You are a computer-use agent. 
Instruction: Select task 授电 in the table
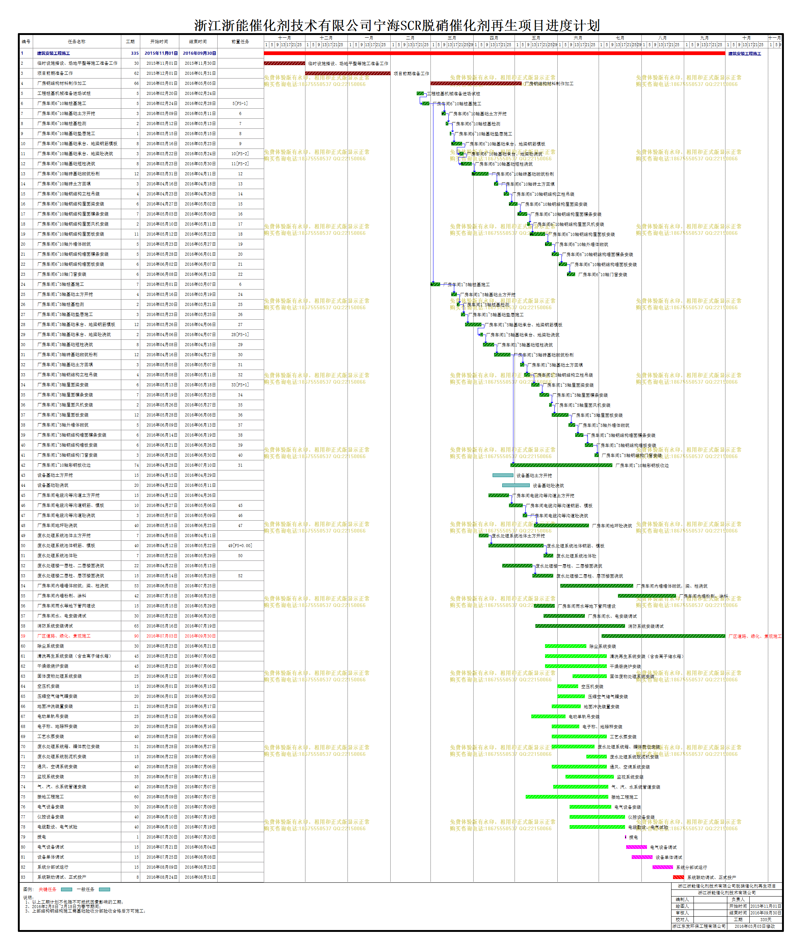41,837
